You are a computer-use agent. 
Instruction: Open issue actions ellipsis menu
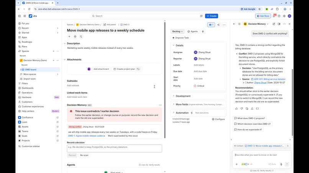224,25
